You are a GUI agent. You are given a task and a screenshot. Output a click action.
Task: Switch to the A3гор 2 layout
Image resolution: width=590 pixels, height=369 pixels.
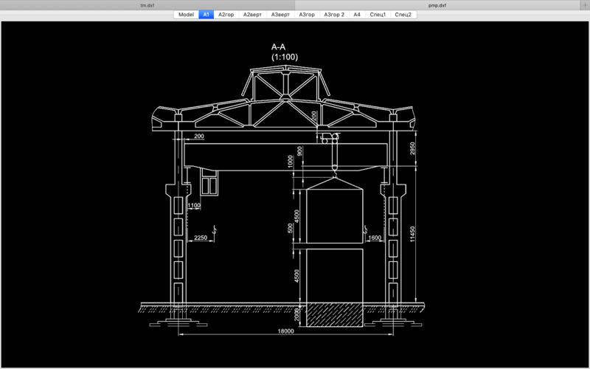pyautogui.click(x=334, y=15)
